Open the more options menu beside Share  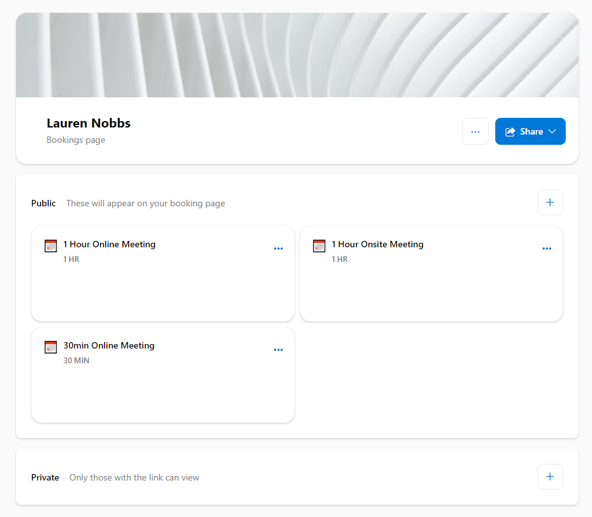point(475,131)
